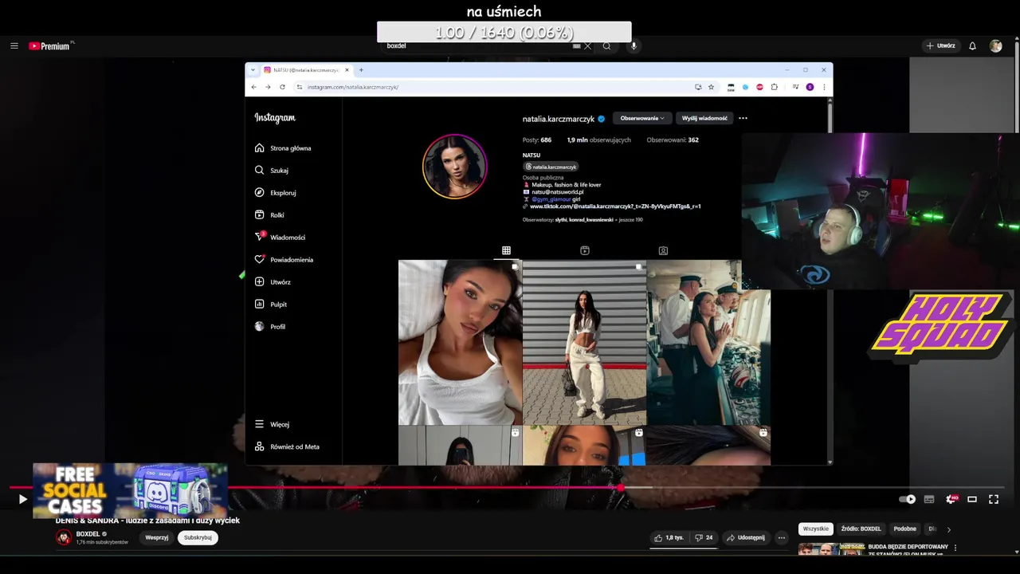Open Również od Meta link
The width and height of the screenshot is (1020, 574).
287,446
